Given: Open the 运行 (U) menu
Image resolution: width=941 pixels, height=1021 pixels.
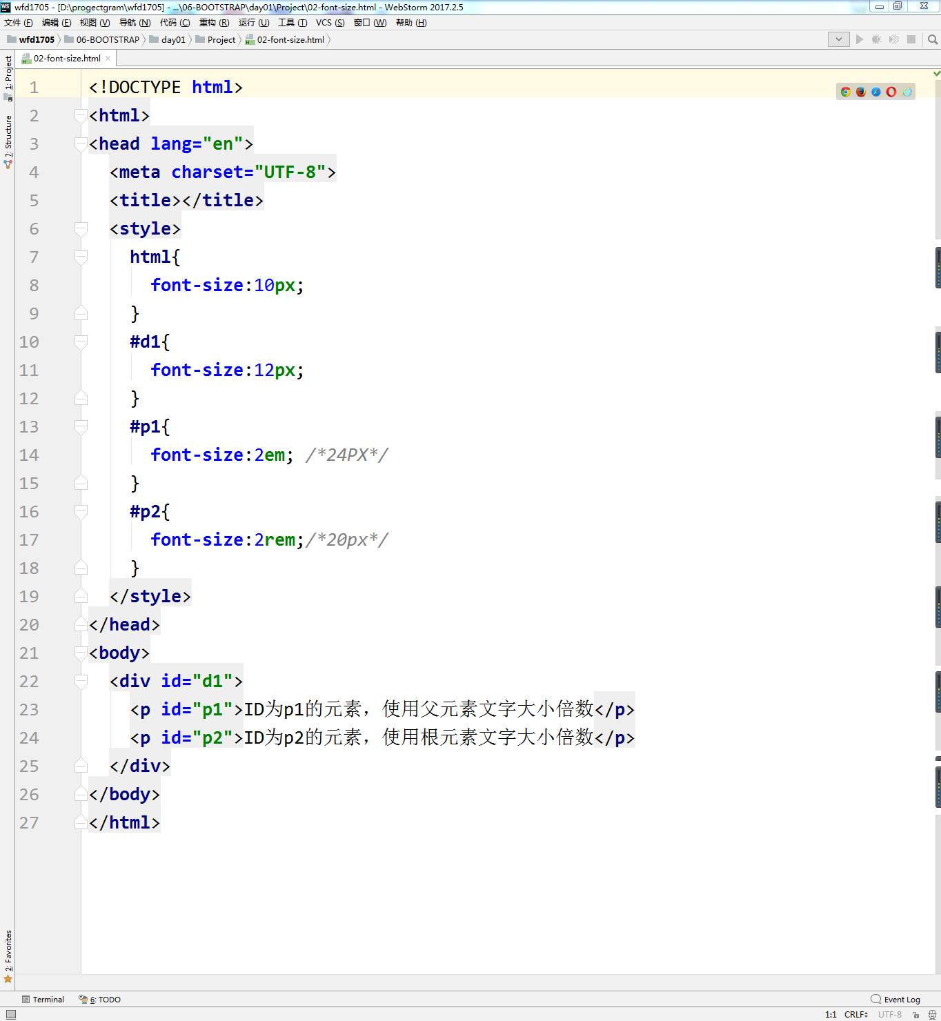Looking at the screenshot, I should click(x=254, y=23).
